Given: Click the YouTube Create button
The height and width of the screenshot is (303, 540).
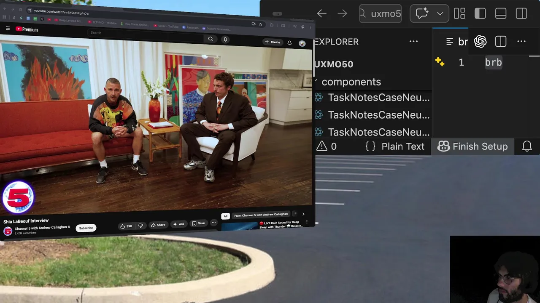Looking at the screenshot, I should 273,42.
